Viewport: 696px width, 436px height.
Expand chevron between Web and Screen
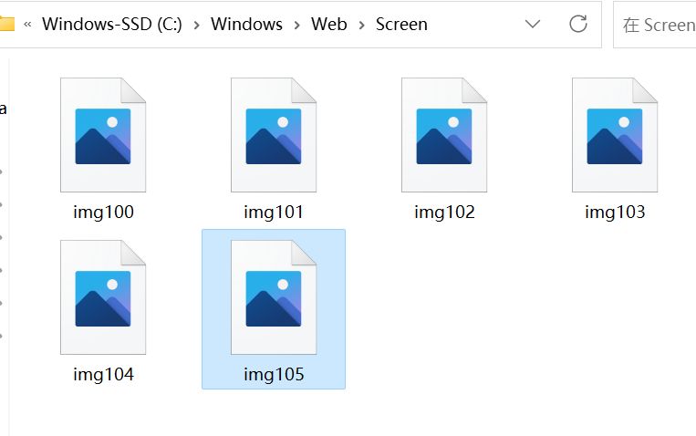pos(361,25)
